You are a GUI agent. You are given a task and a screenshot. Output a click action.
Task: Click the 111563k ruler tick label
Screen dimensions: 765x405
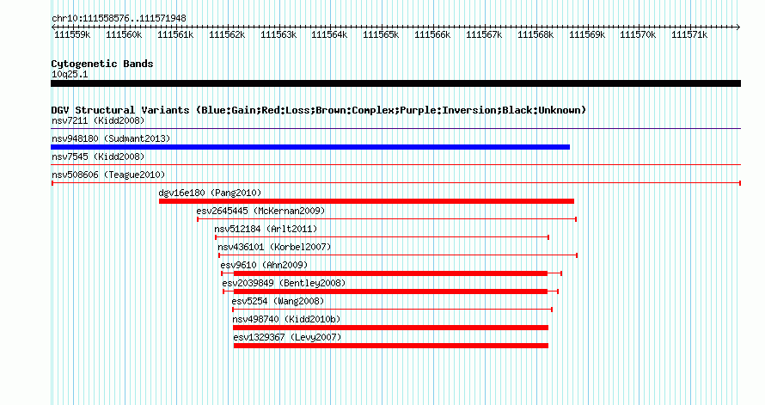[278, 34]
